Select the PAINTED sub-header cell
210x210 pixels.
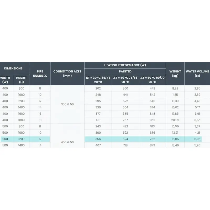coord(125,71)
